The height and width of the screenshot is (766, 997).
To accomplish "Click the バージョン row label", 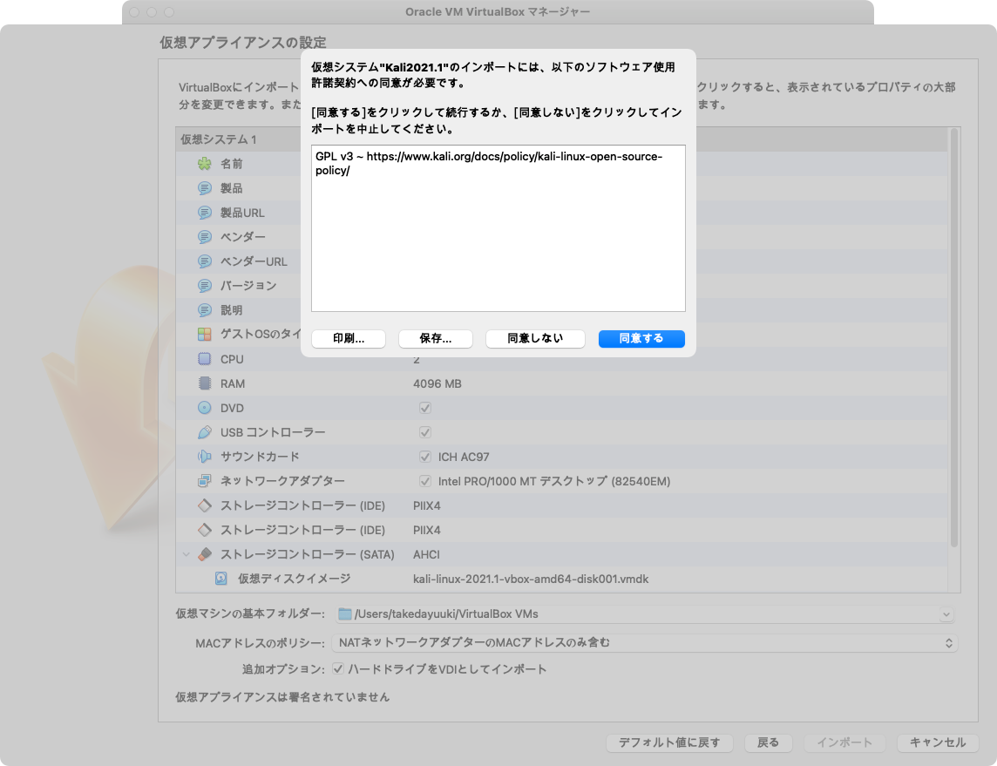I will (x=248, y=286).
